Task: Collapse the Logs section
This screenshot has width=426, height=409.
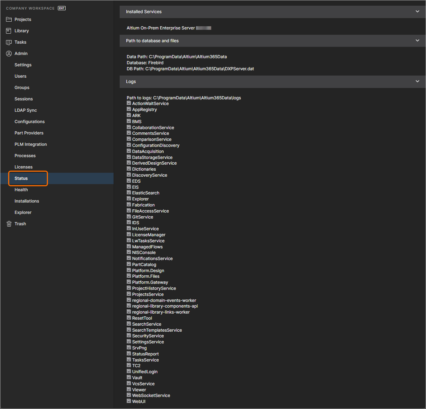Action: coord(417,81)
